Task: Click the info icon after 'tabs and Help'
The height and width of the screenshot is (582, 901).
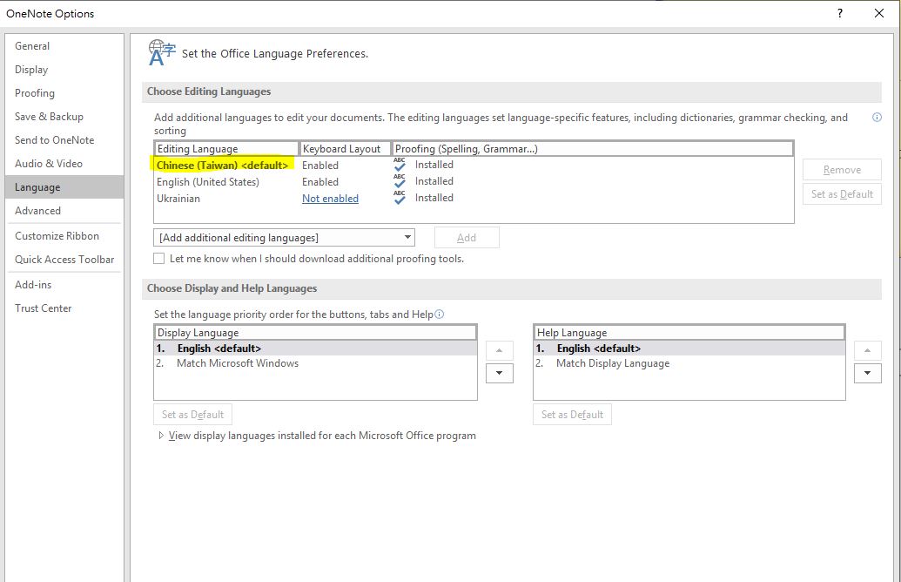Action: click(x=440, y=314)
